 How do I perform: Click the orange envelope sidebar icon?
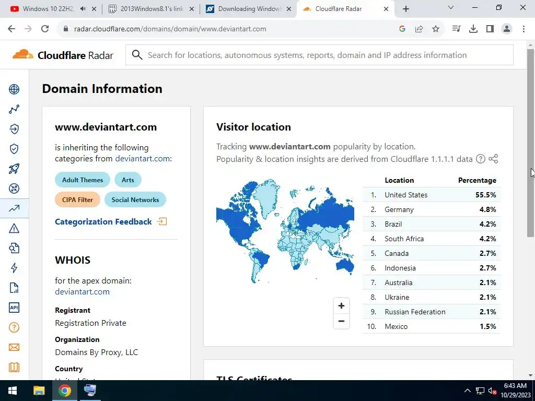tap(14, 347)
